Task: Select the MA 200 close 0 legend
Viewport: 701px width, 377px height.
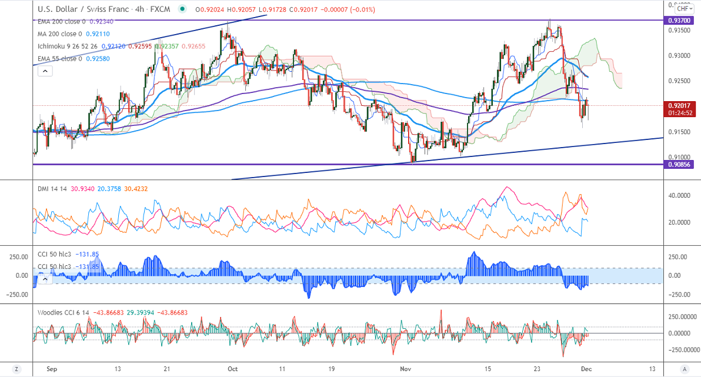Action: click(60, 34)
